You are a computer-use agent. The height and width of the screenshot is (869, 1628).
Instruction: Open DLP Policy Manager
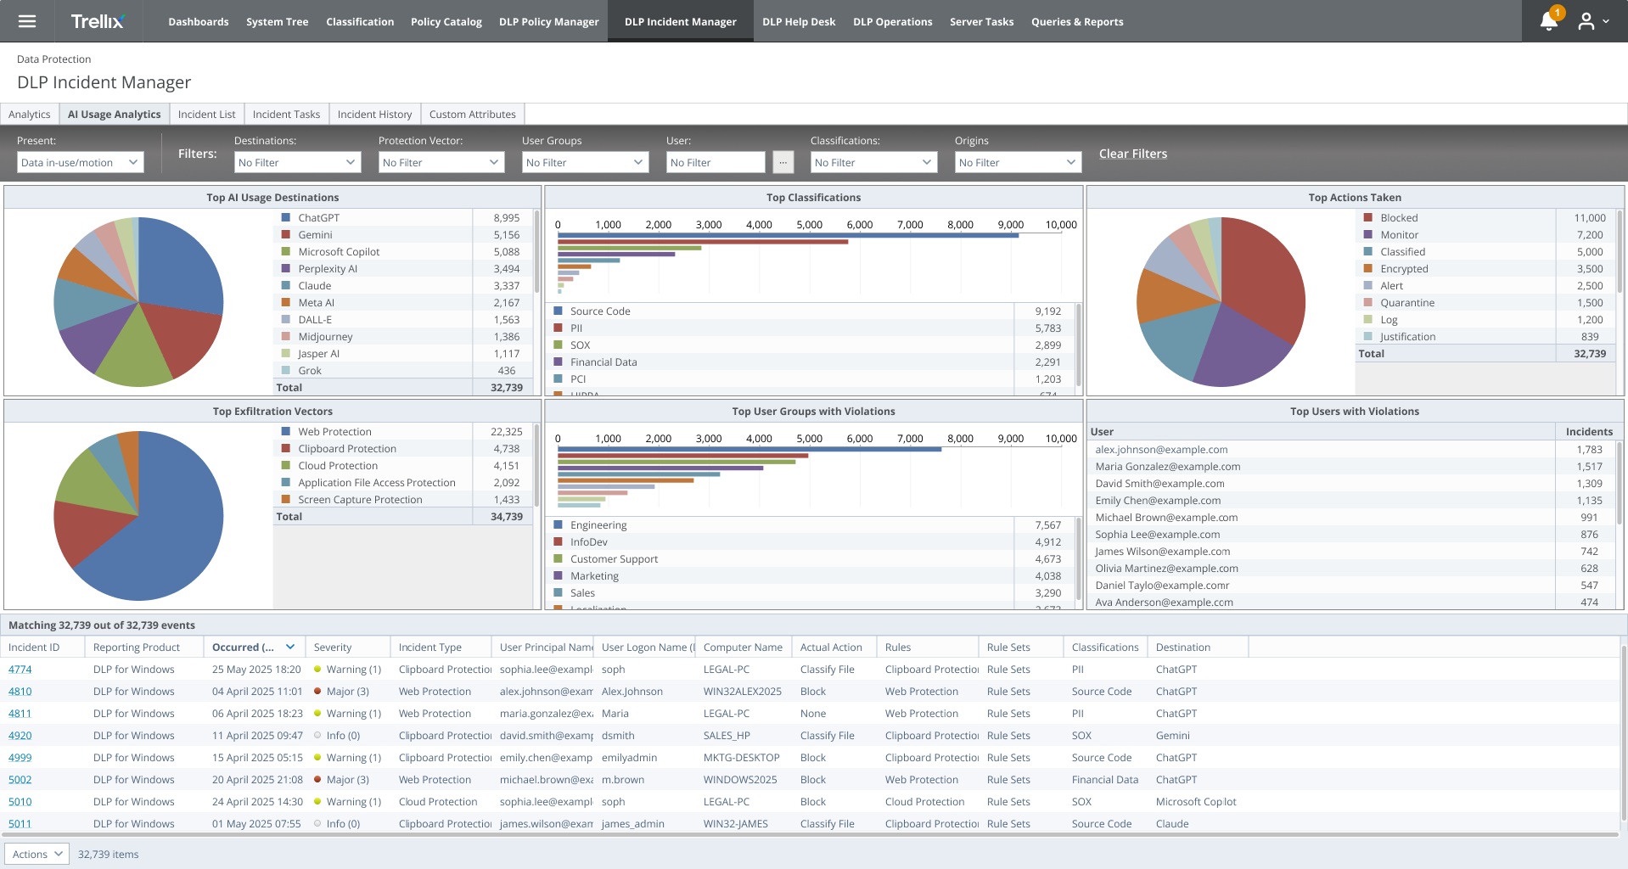coord(549,21)
